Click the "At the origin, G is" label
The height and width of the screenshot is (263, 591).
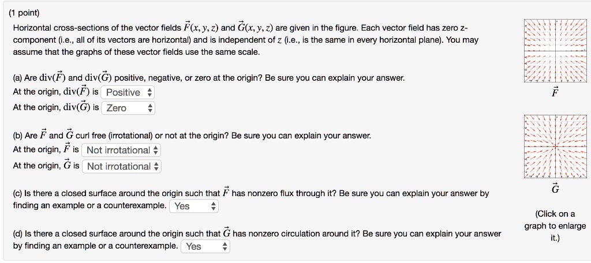46,166
